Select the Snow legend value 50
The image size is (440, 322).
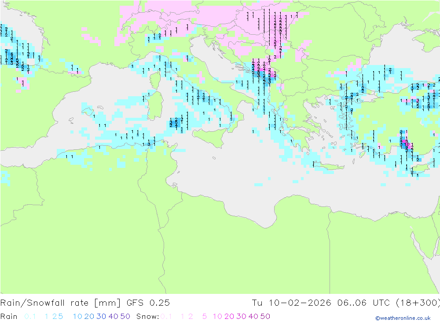click(x=265, y=316)
